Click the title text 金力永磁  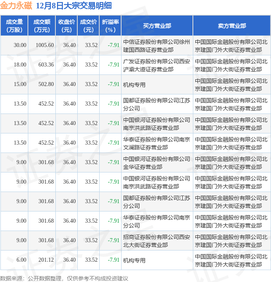click(x=16, y=6)
